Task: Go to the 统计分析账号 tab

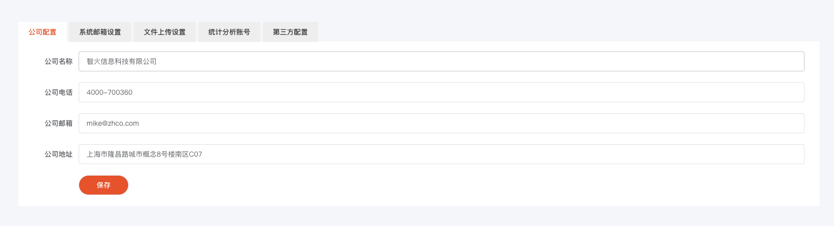Action: pos(229,32)
